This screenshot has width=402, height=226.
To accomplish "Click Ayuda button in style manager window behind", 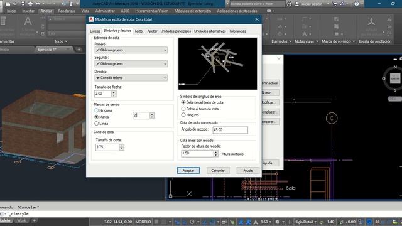I will click(270, 163).
